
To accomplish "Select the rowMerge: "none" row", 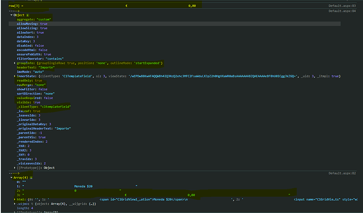I will 31,85.
